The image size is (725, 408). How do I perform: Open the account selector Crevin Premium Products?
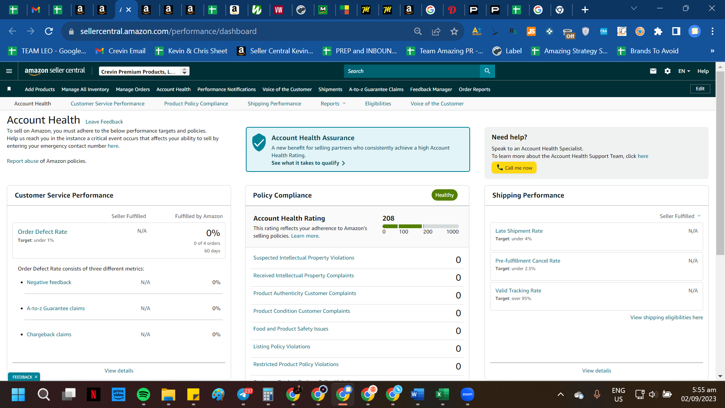click(144, 71)
